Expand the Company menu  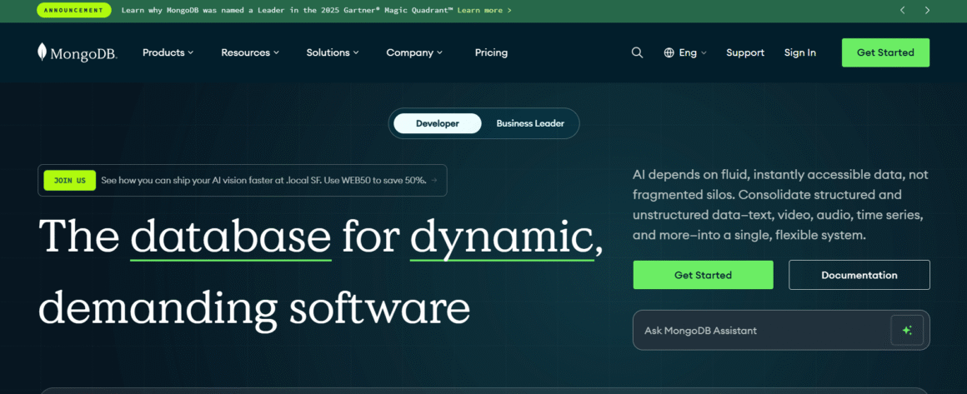(x=414, y=52)
